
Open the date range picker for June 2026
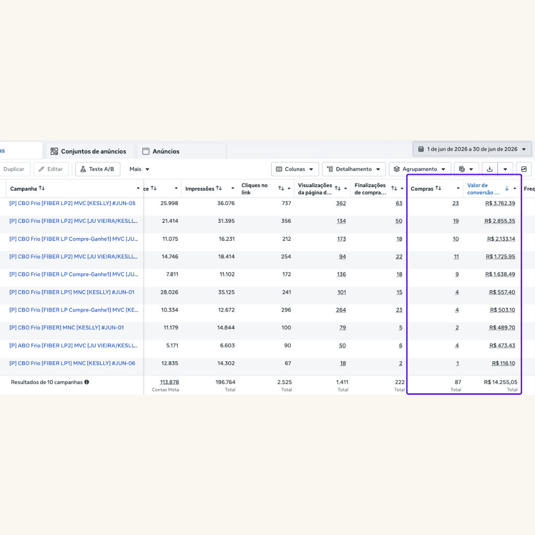[x=472, y=149]
